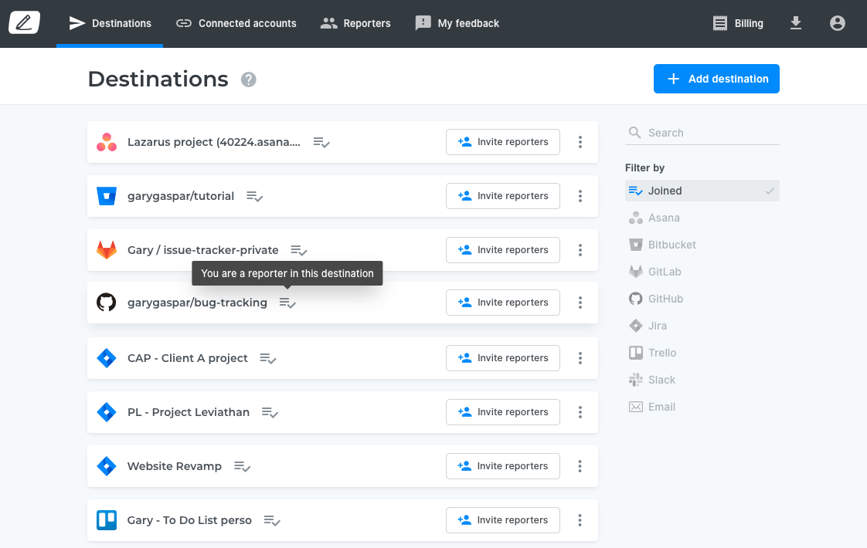Invite reporters to Gary - To Do List perso
The image size is (867, 548).
(x=502, y=520)
